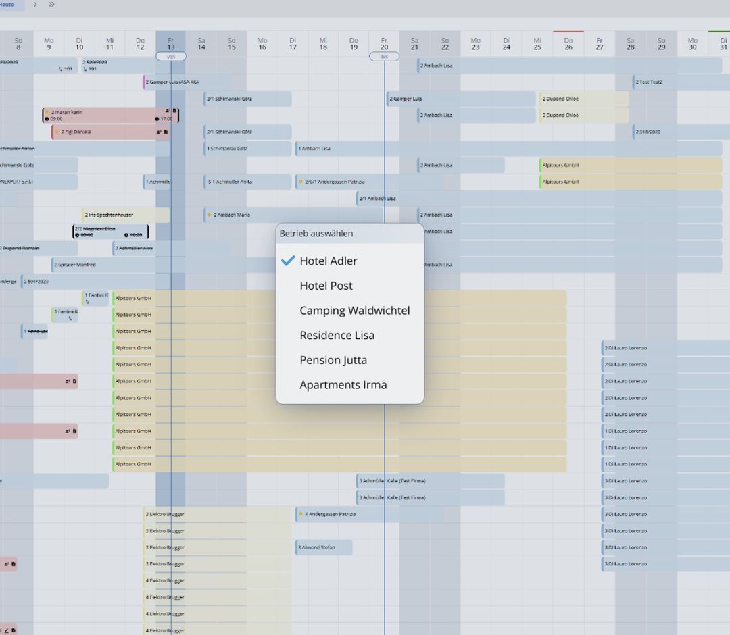Viewport: 730px width, 635px height.
Task: Click the Heute button
Action: click(x=8, y=5)
